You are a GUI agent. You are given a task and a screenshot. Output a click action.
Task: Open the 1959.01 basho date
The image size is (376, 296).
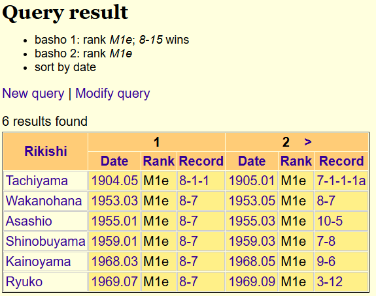tap(114, 241)
